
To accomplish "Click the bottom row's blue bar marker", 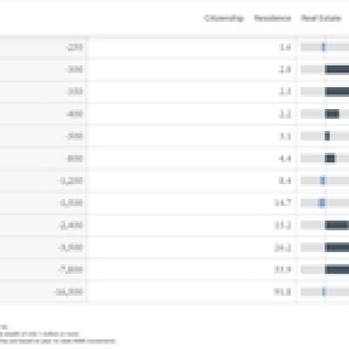I will (x=324, y=291).
